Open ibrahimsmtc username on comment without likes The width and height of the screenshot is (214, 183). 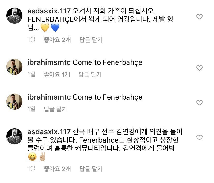coord(49,97)
